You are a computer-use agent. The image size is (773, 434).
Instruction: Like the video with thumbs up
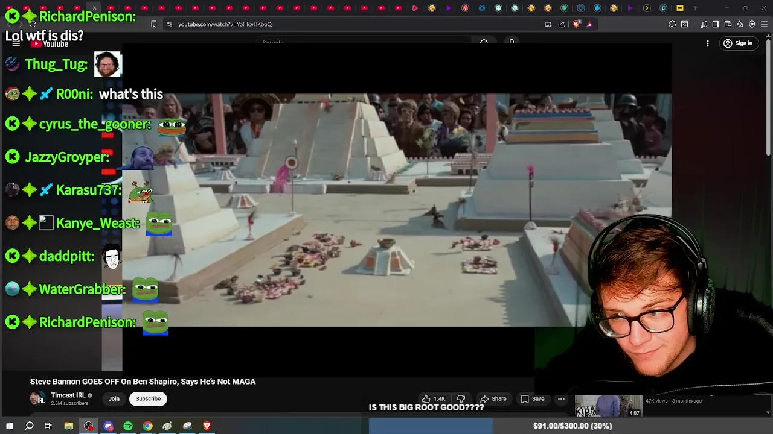(434, 398)
